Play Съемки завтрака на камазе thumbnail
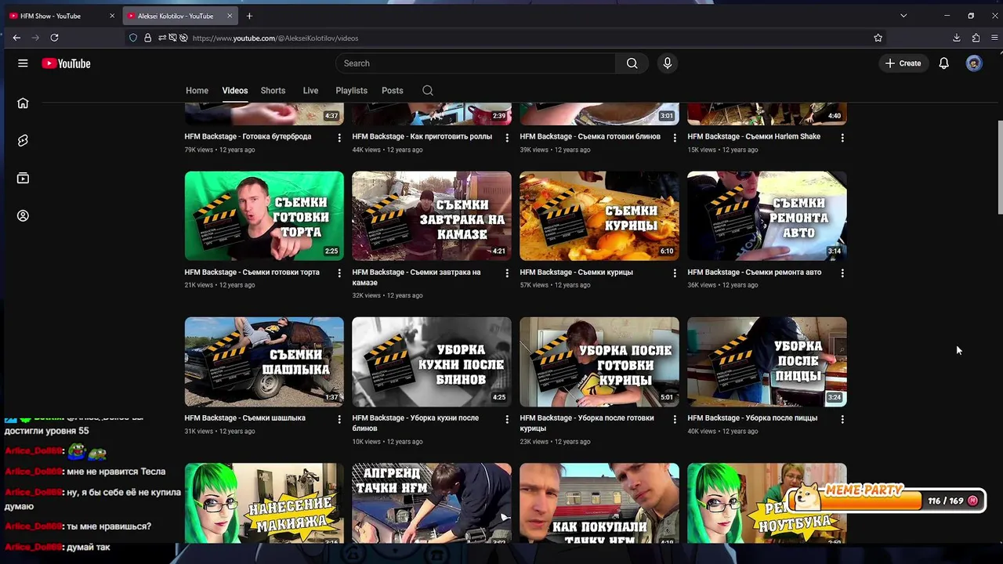This screenshot has height=564, width=1003. point(432,215)
